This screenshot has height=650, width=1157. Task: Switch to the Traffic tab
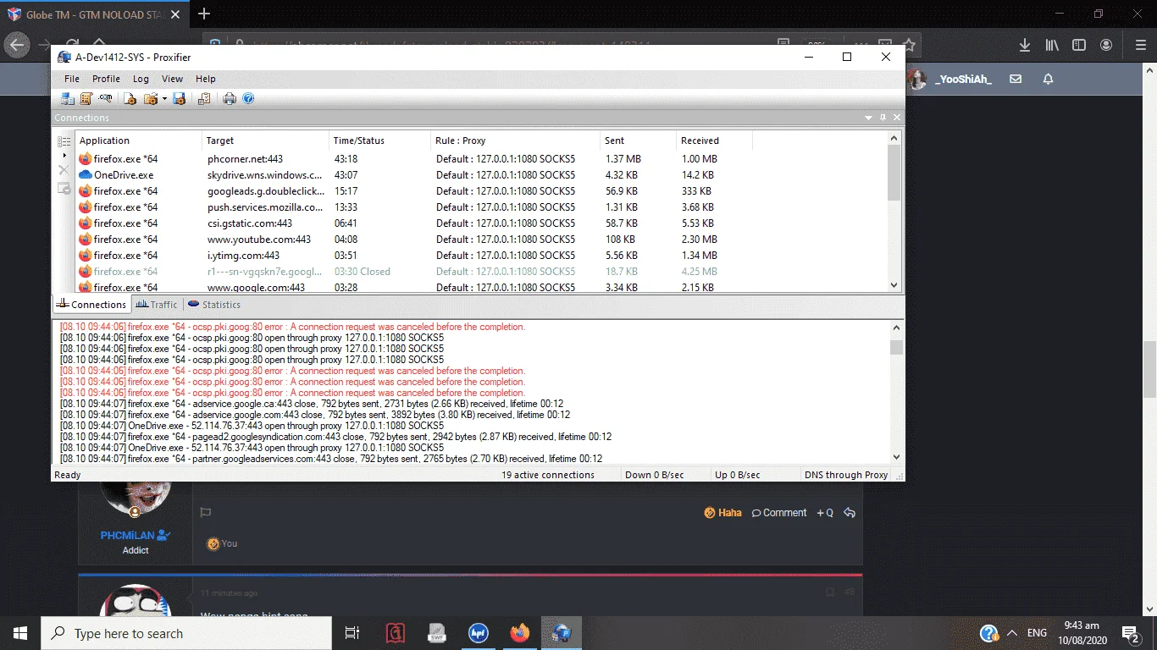click(x=158, y=305)
